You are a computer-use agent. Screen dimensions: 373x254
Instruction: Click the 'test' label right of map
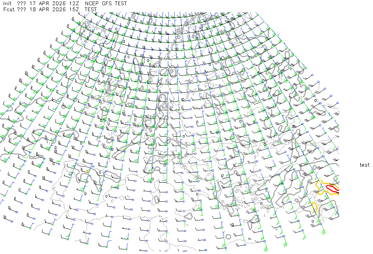(x=364, y=165)
